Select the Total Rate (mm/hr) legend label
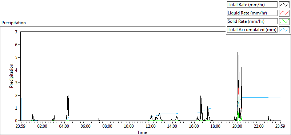This screenshot has width=291, height=135. [x=252, y=5]
